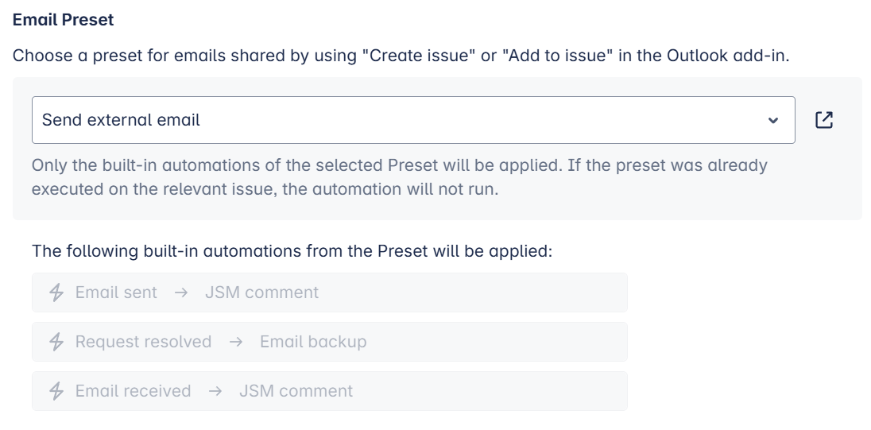Click lightning icon beside Email sent
This screenshot has height=430, width=871.
56,292
